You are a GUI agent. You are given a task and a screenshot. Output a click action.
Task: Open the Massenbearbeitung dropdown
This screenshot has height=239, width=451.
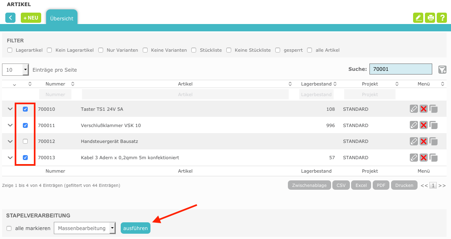coord(85,228)
